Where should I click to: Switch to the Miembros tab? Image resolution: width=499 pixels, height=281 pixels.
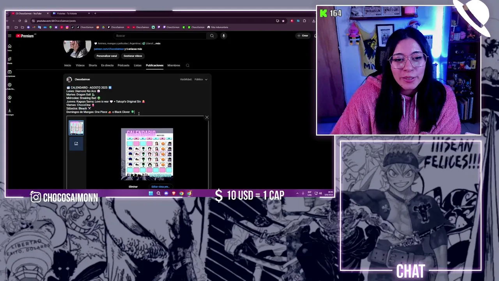[173, 65]
